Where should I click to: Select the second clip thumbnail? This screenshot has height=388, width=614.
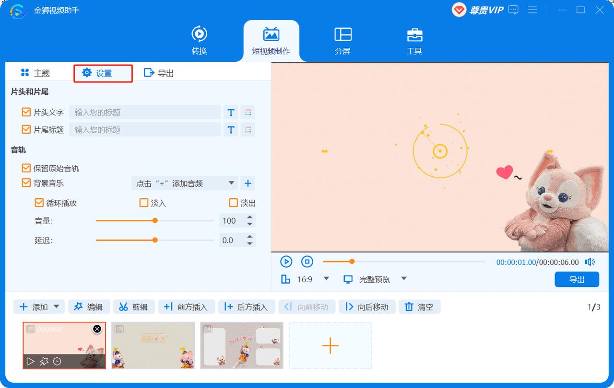coord(153,345)
